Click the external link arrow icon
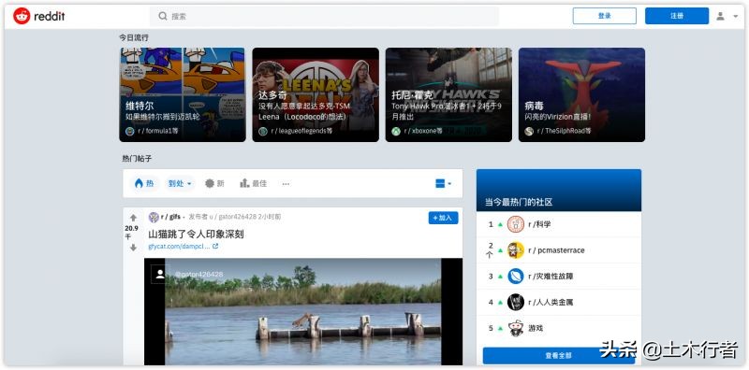 click(215, 247)
